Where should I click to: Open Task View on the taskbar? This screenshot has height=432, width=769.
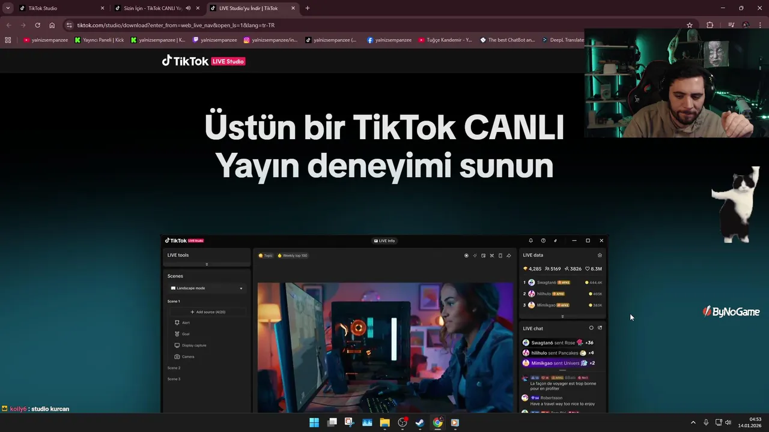(332, 422)
